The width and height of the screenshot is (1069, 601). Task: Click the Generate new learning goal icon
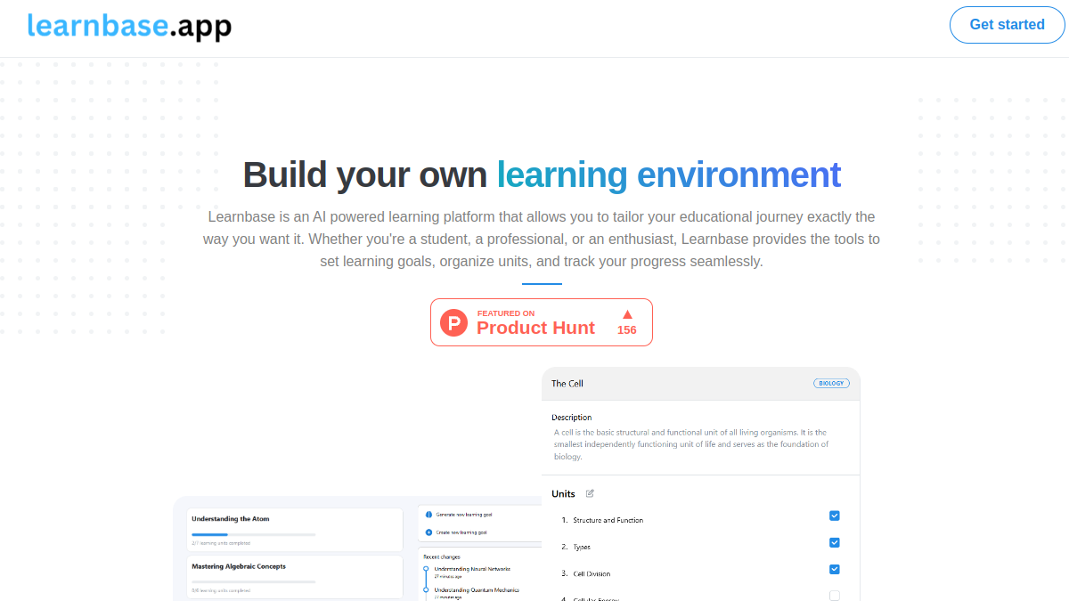pos(428,515)
